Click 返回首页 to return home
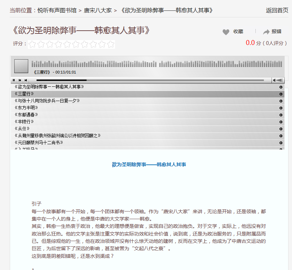292x270 pixels. point(277,10)
